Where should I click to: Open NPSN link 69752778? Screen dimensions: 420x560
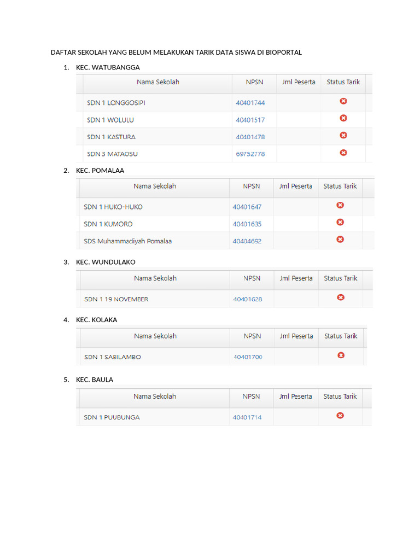tap(250, 154)
